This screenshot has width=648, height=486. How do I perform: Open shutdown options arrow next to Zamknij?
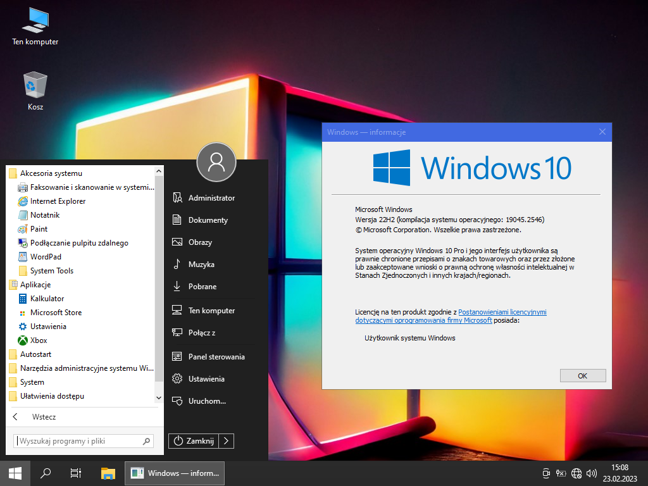coord(227,441)
